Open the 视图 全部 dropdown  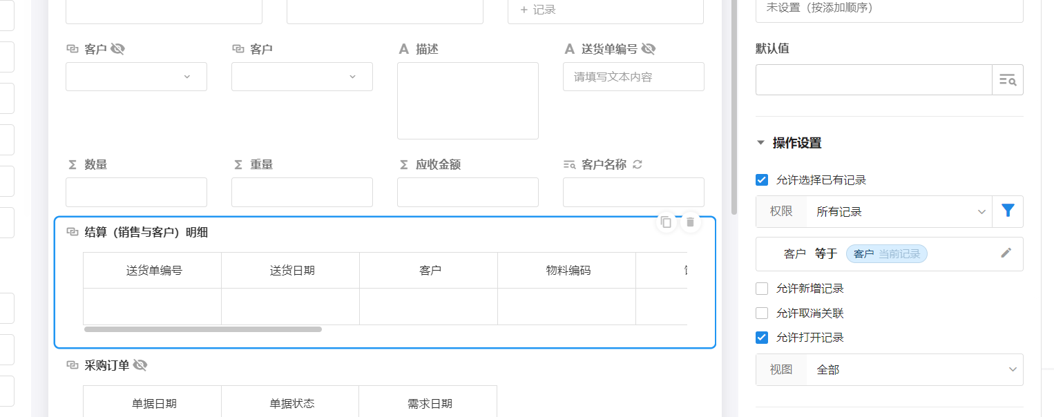[913, 370]
